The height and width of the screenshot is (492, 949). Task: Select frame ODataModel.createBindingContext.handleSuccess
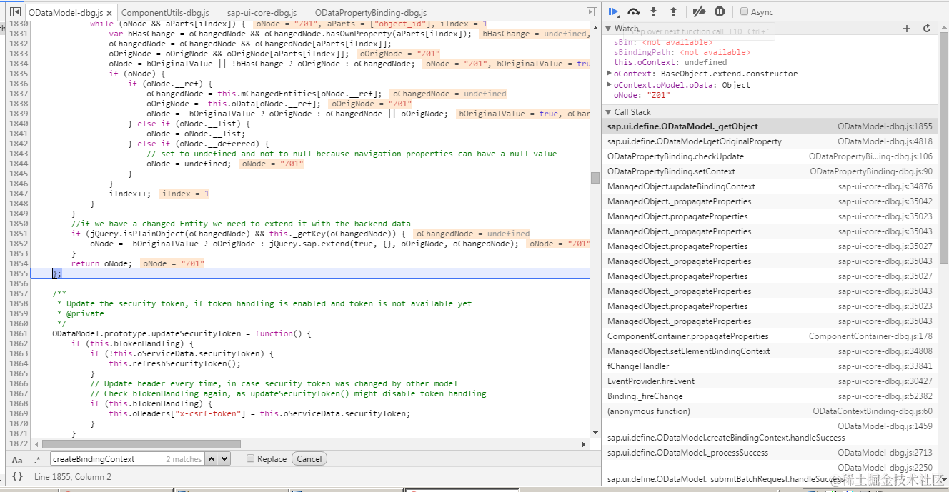click(770, 432)
